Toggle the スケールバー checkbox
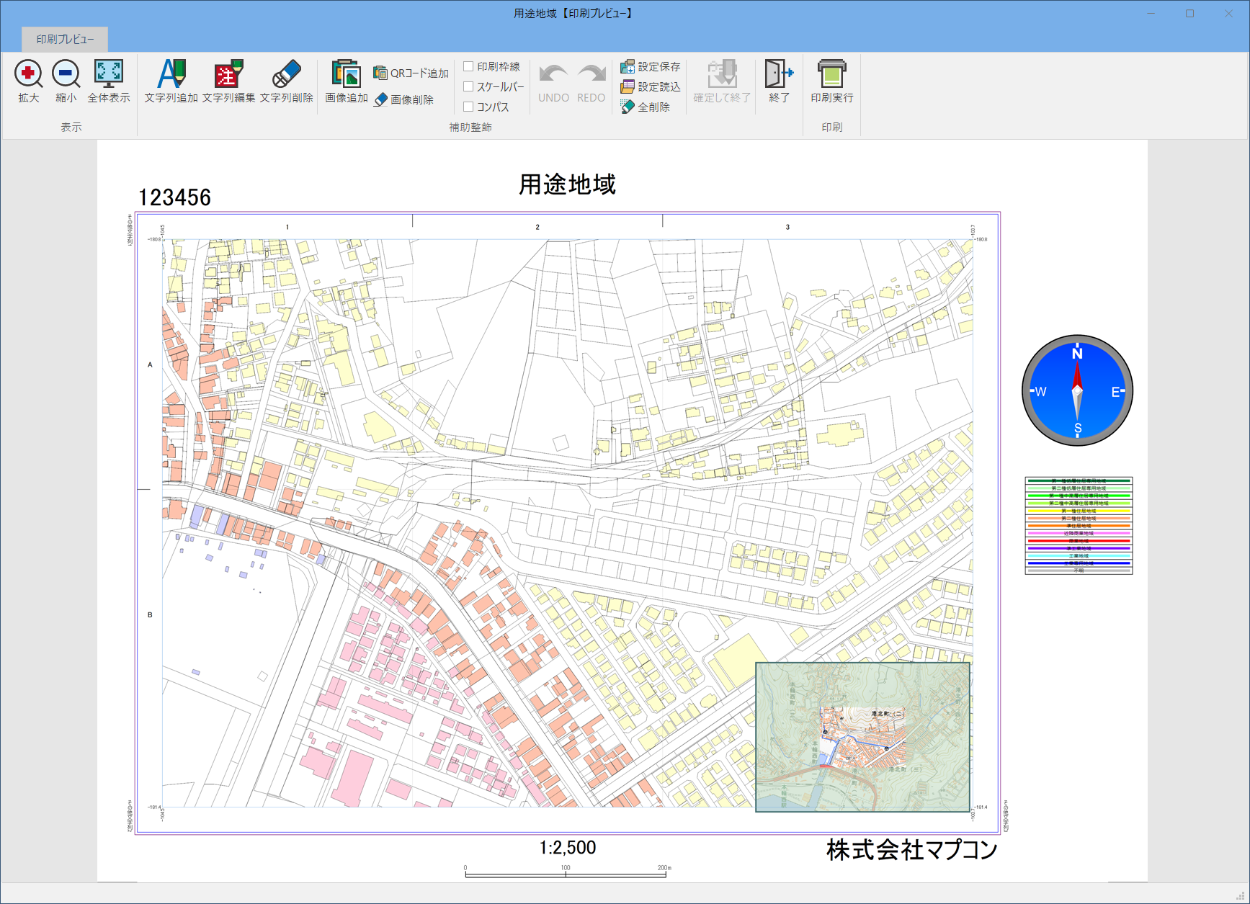 point(468,86)
